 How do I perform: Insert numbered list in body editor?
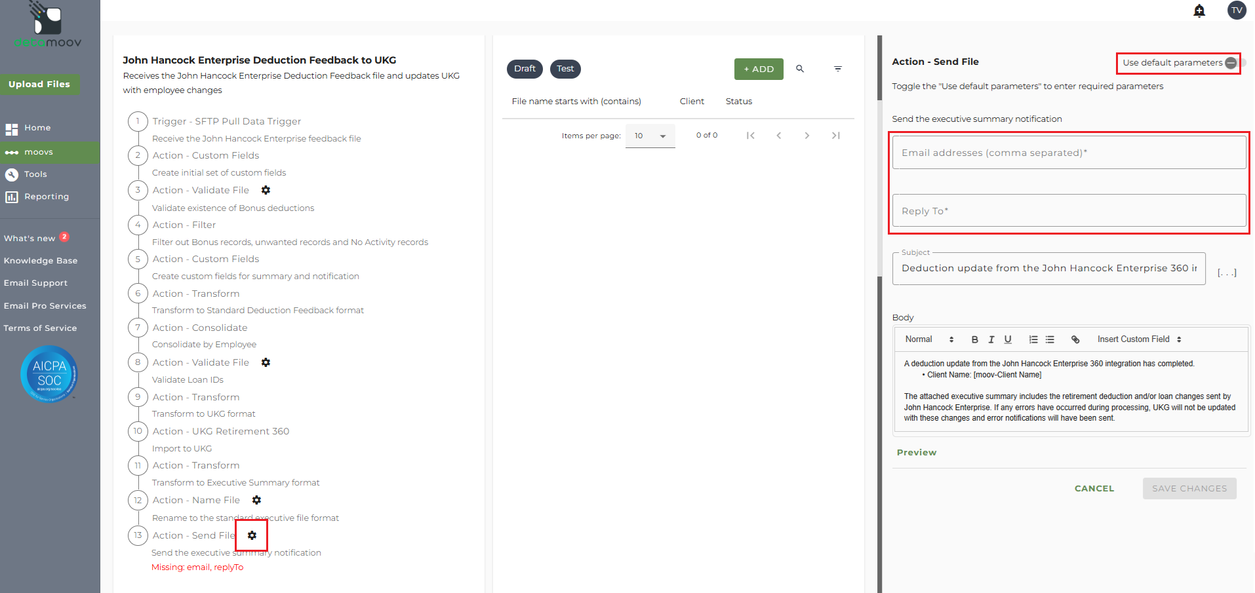tap(1033, 339)
